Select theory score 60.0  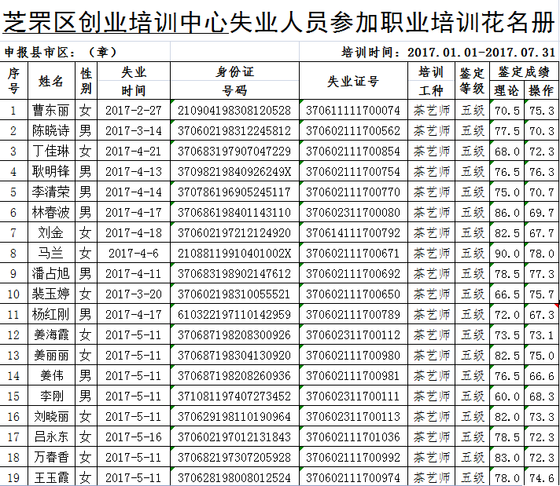tap(507, 396)
